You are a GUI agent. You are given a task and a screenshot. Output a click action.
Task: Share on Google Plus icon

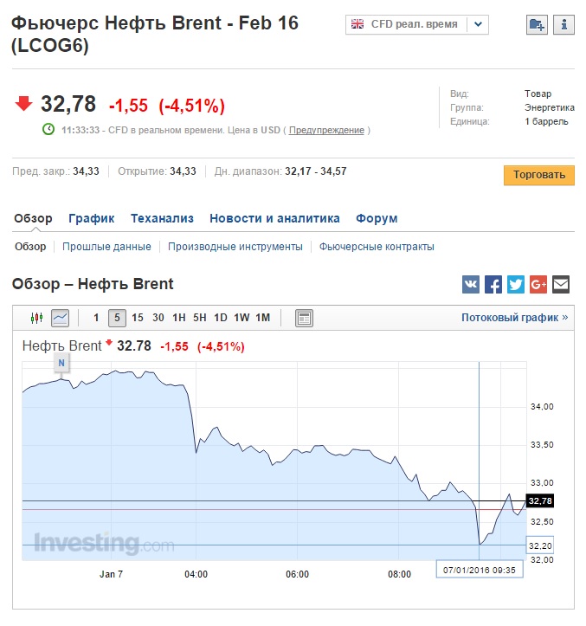coord(538,284)
